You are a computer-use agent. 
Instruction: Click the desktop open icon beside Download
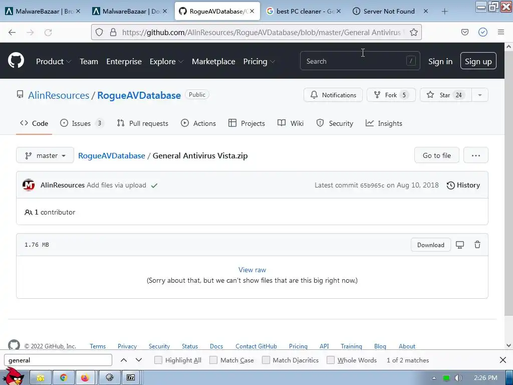click(x=460, y=245)
